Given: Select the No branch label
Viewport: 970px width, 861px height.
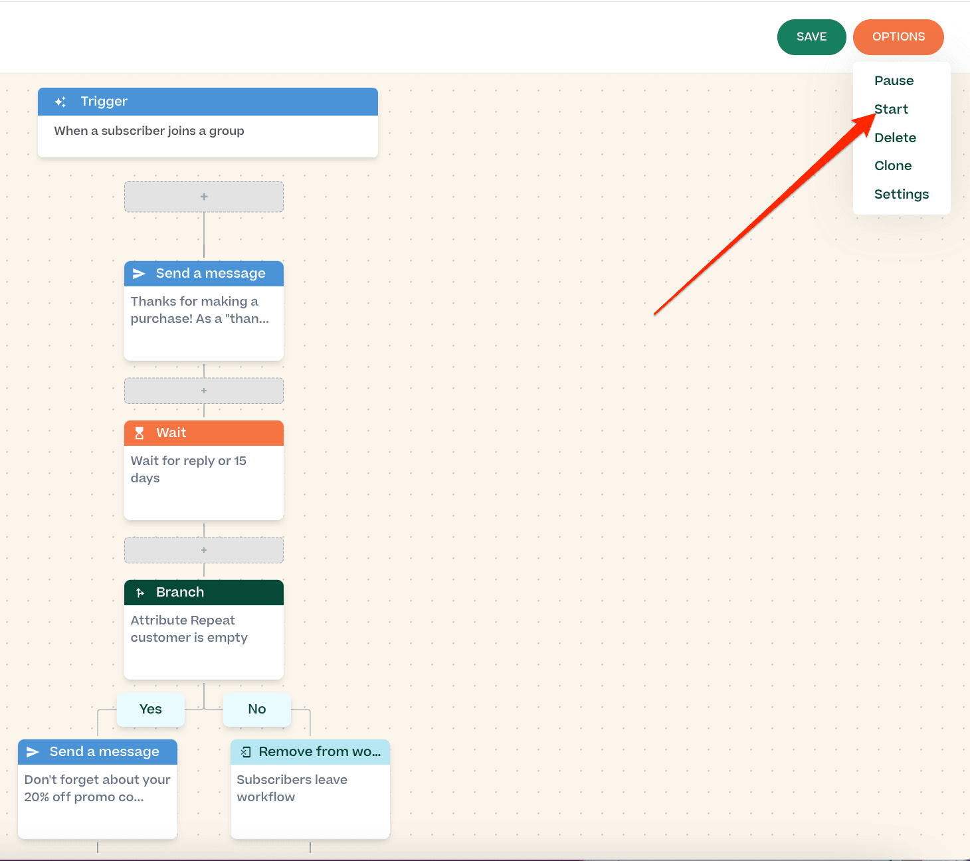Looking at the screenshot, I should point(257,709).
